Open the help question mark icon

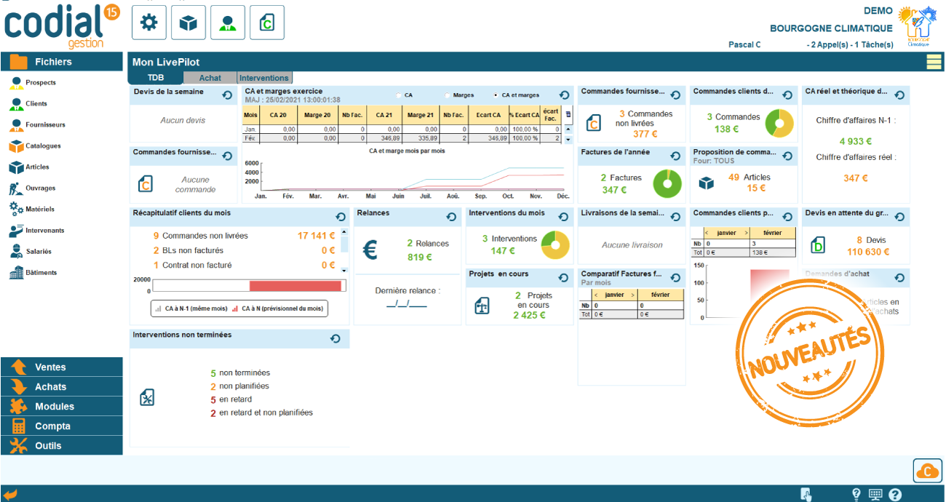pyautogui.click(x=895, y=495)
